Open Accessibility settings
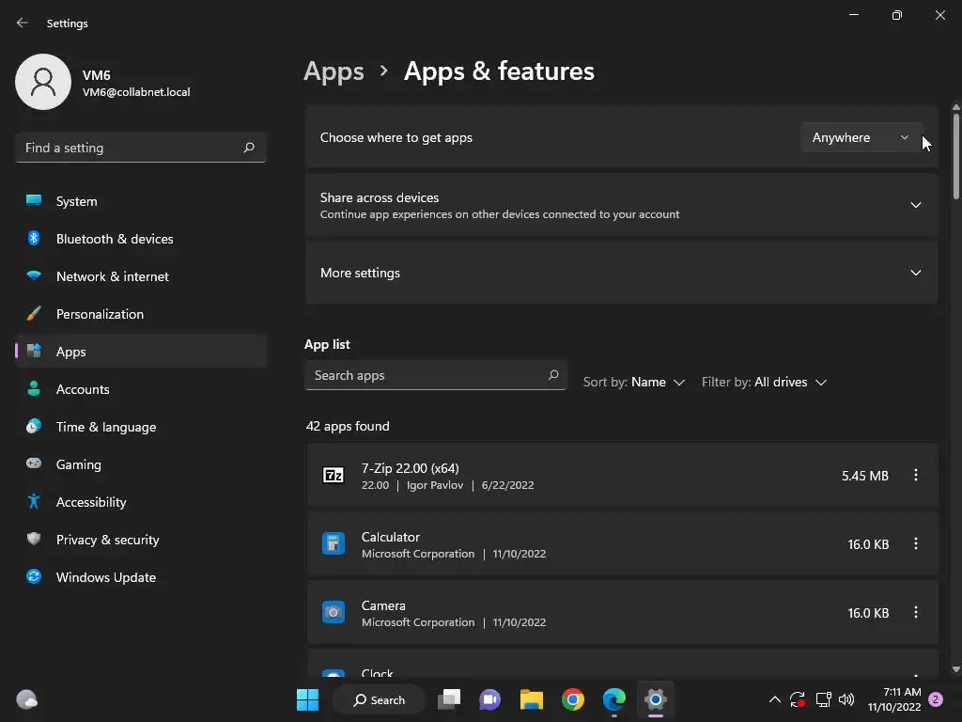The height and width of the screenshot is (722, 962). tap(141, 502)
